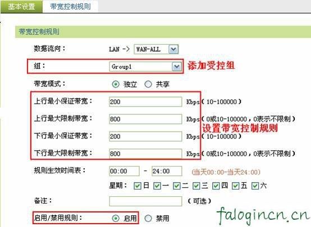Click the 当天00:00-当天24:00 hint text
Image resolution: width=311 pixels, height=227 pixels.
[x=226, y=172]
